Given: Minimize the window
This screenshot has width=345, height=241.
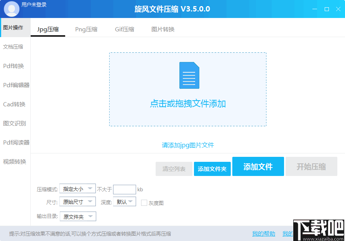Looking at the screenshot, I should click(315, 9).
